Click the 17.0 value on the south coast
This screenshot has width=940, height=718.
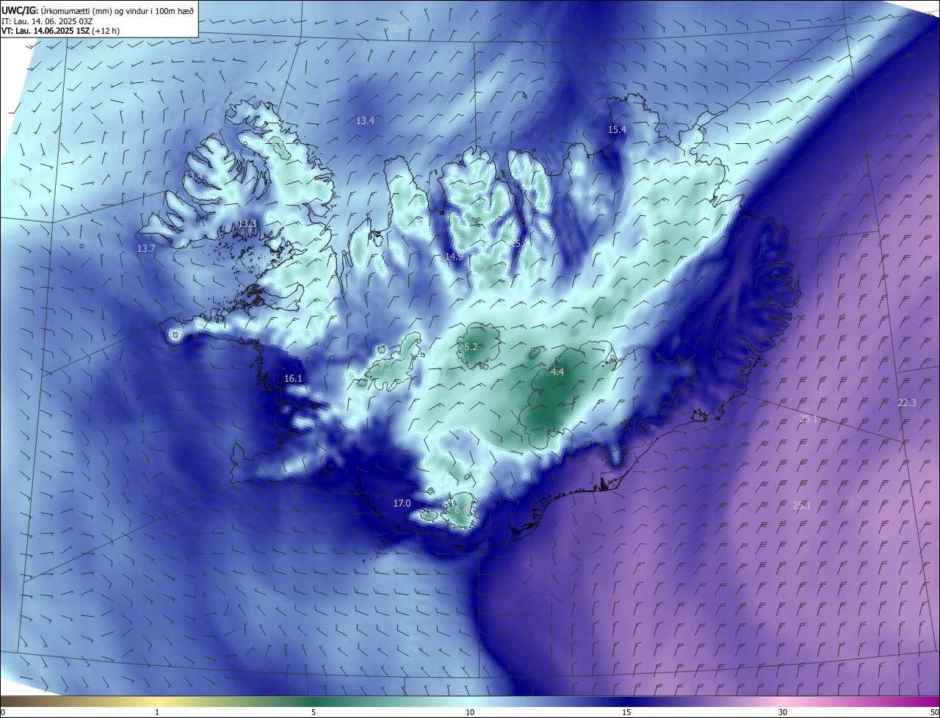coord(402,503)
